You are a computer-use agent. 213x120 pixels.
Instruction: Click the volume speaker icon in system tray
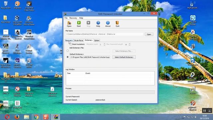[x=196, y=117]
